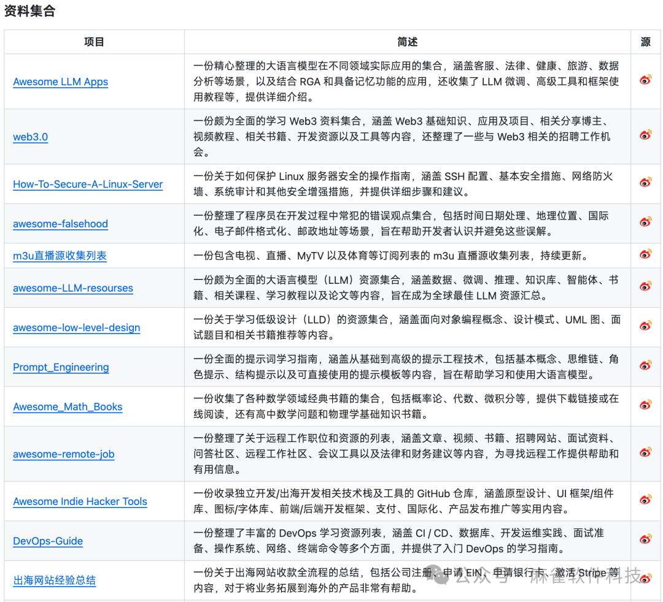The image size is (663, 602).
Task: Select the awesome-low-level-design link
Action: [76, 327]
